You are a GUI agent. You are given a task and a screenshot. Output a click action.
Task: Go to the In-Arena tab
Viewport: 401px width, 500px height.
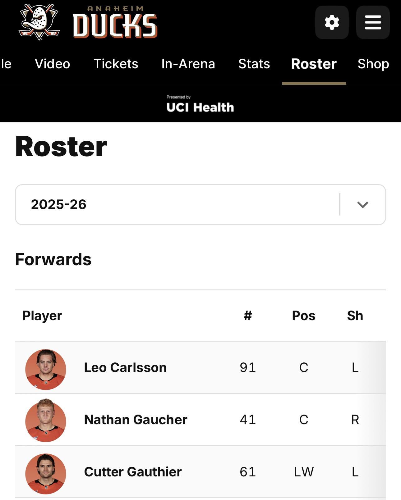click(x=188, y=64)
